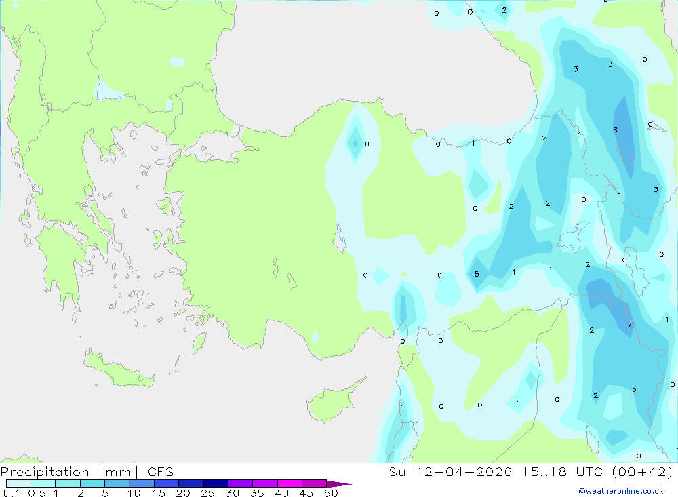Pick the 45 to 50 mm legend swatch

315,483
